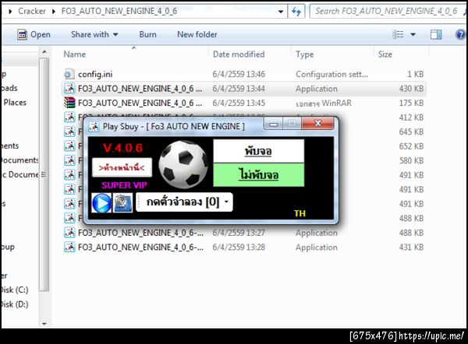The image size is (468, 344).
Task: Open the กดตัวจำลอง [0] dropdown
Action: [184, 202]
